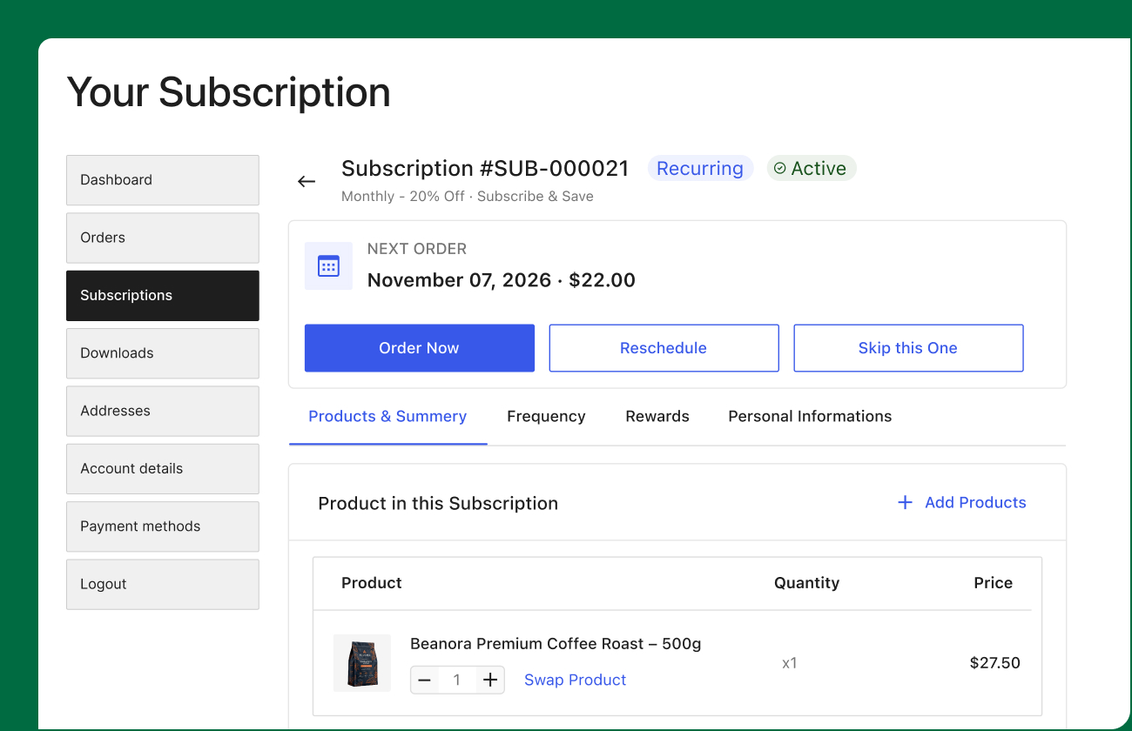Click the Quantity column header

tap(807, 583)
